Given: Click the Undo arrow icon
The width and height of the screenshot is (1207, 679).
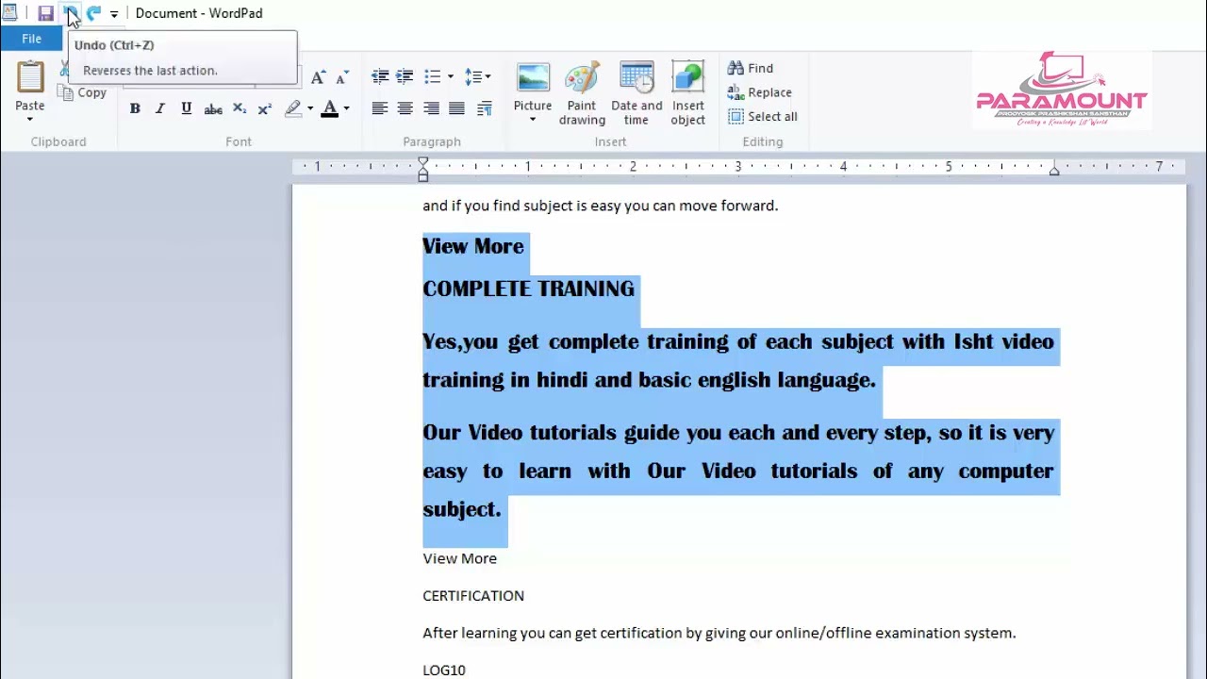Looking at the screenshot, I should point(70,13).
